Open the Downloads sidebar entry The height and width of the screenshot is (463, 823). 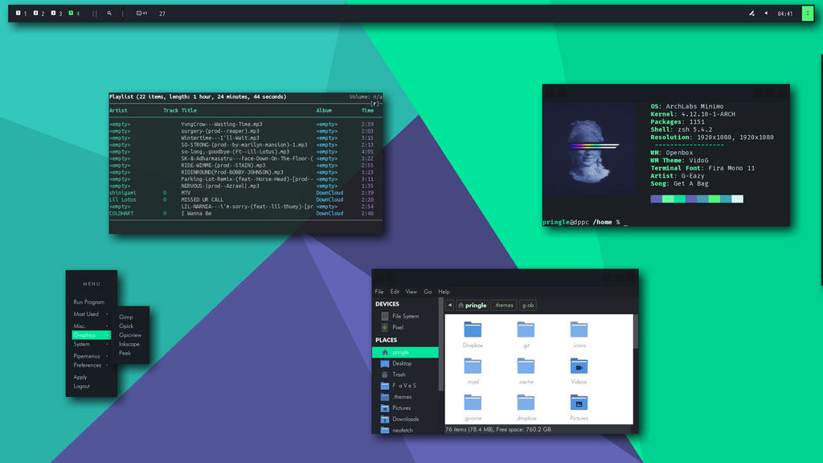point(407,419)
